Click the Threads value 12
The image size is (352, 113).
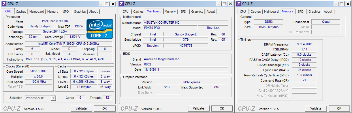(107, 98)
